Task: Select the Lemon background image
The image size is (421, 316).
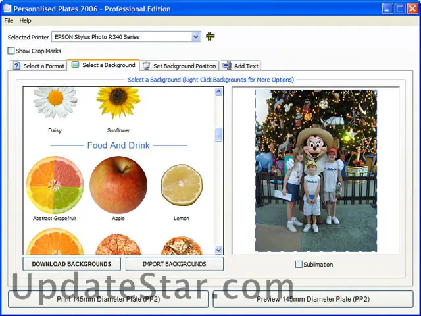Action: (182, 185)
